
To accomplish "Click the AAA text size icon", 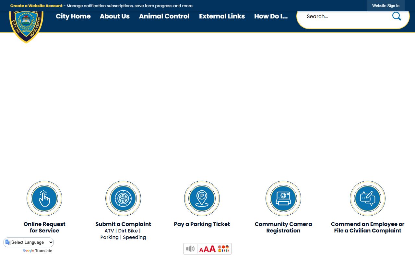I will (207, 249).
